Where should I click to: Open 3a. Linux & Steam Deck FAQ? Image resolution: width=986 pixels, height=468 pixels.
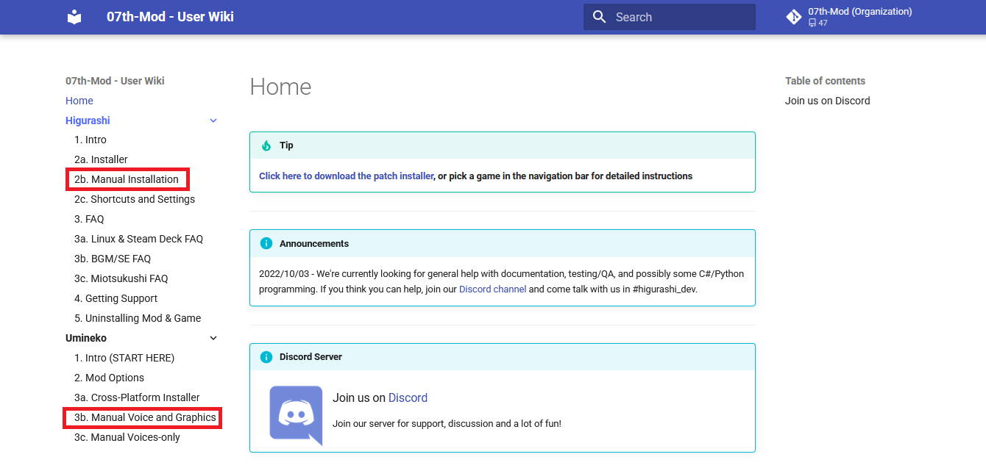pos(138,239)
